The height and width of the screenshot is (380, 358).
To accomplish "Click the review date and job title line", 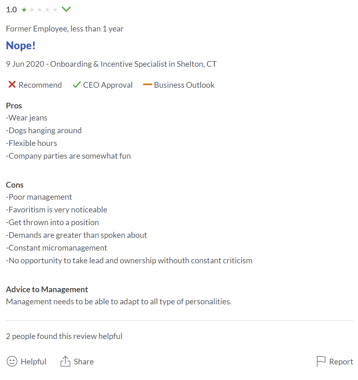I will point(111,64).
